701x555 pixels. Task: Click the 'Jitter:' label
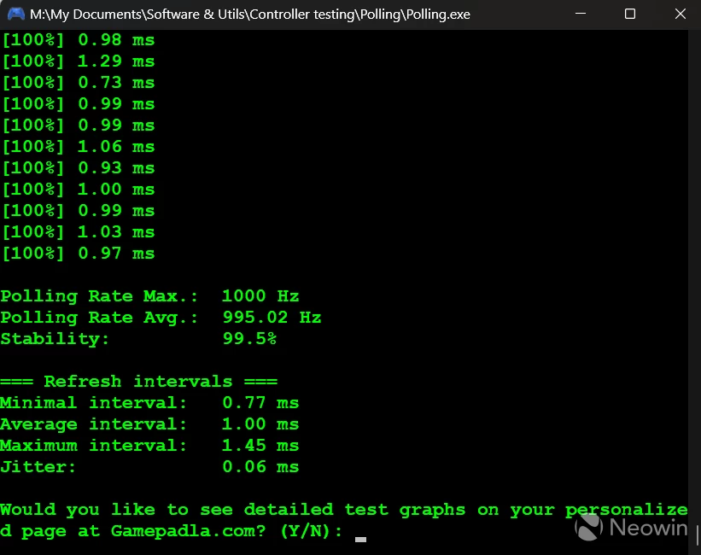38,467
